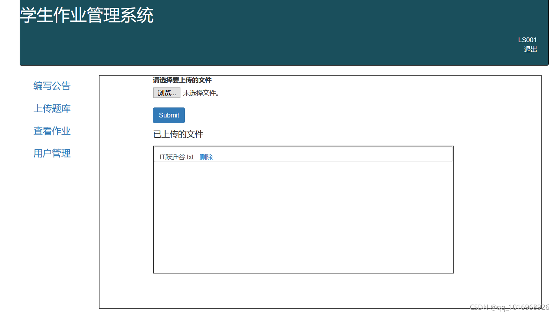Click the file input field
555x315 pixels.
coord(186,92)
